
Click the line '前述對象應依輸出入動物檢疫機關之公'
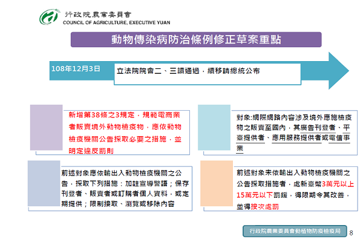pos(122,173)
